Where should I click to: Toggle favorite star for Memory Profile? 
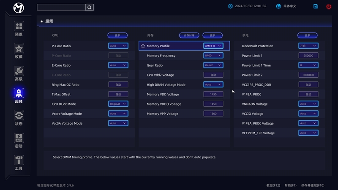143,46
